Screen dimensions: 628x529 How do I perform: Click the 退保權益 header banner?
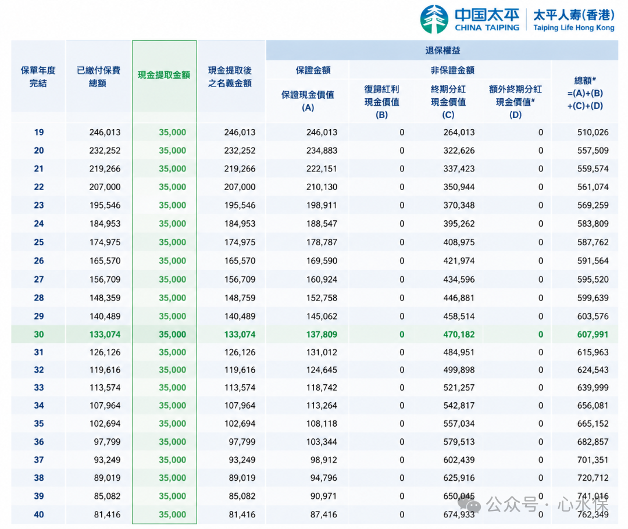[x=442, y=51]
